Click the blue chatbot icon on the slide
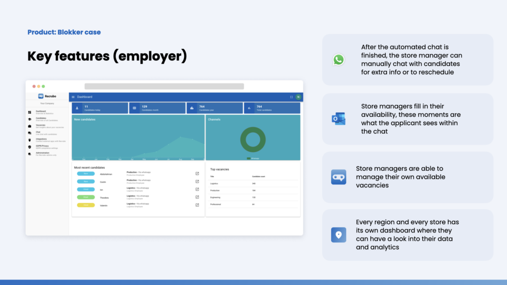The height and width of the screenshot is (285, 507). tap(339, 177)
